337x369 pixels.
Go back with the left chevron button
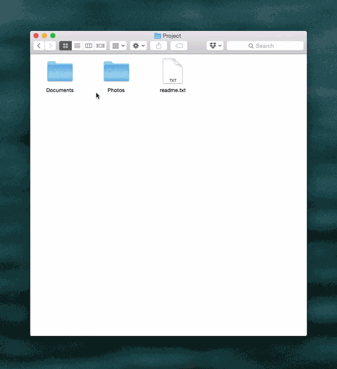click(39, 45)
